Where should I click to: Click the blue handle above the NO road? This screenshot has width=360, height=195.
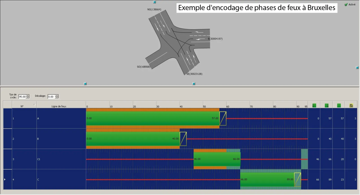pyautogui.click(x=154, y=2)
